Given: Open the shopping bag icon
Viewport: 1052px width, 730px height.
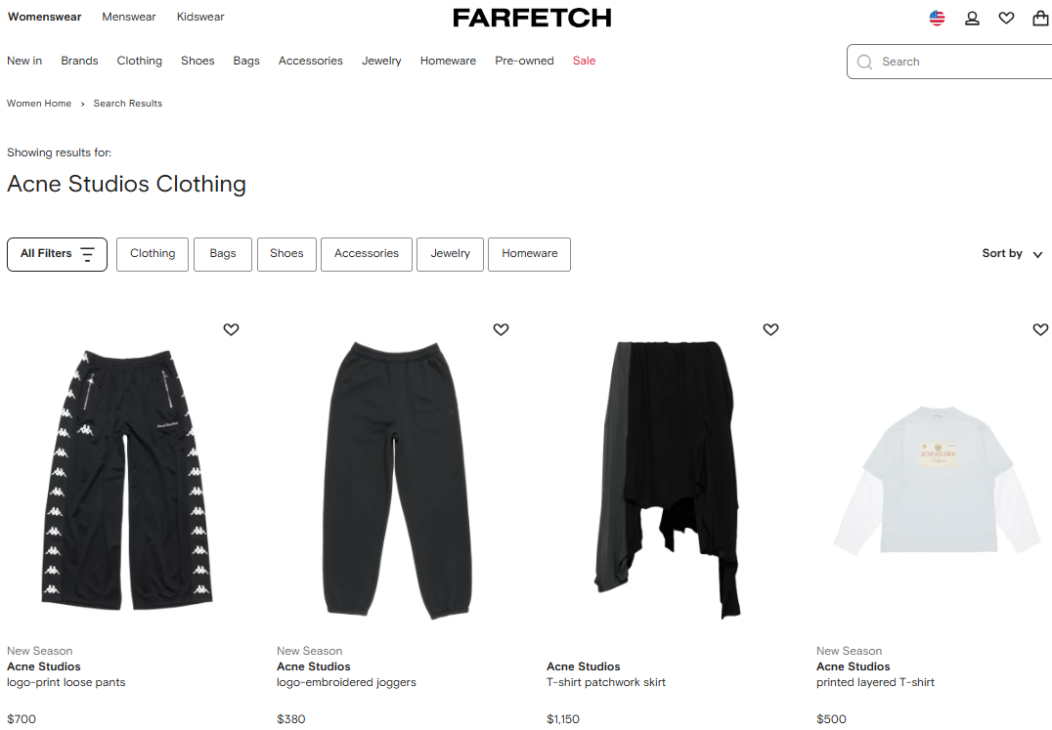Looking at the screenshot, I should click(1040, 19).
